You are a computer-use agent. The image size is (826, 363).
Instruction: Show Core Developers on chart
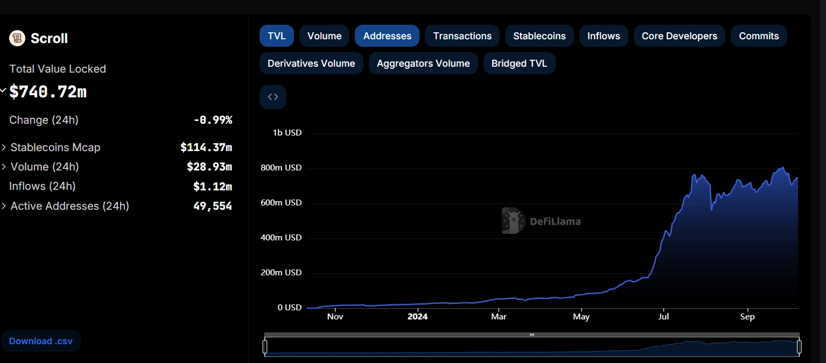pyautogui.click(x=679, y=36)
